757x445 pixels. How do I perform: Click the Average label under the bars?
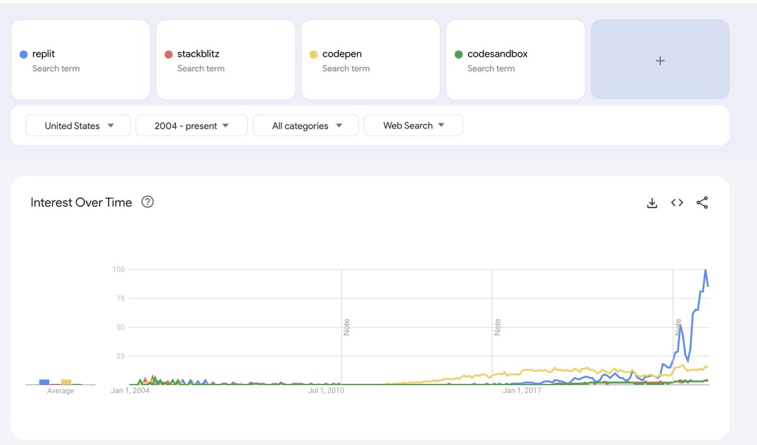click(x=61, y=391)
